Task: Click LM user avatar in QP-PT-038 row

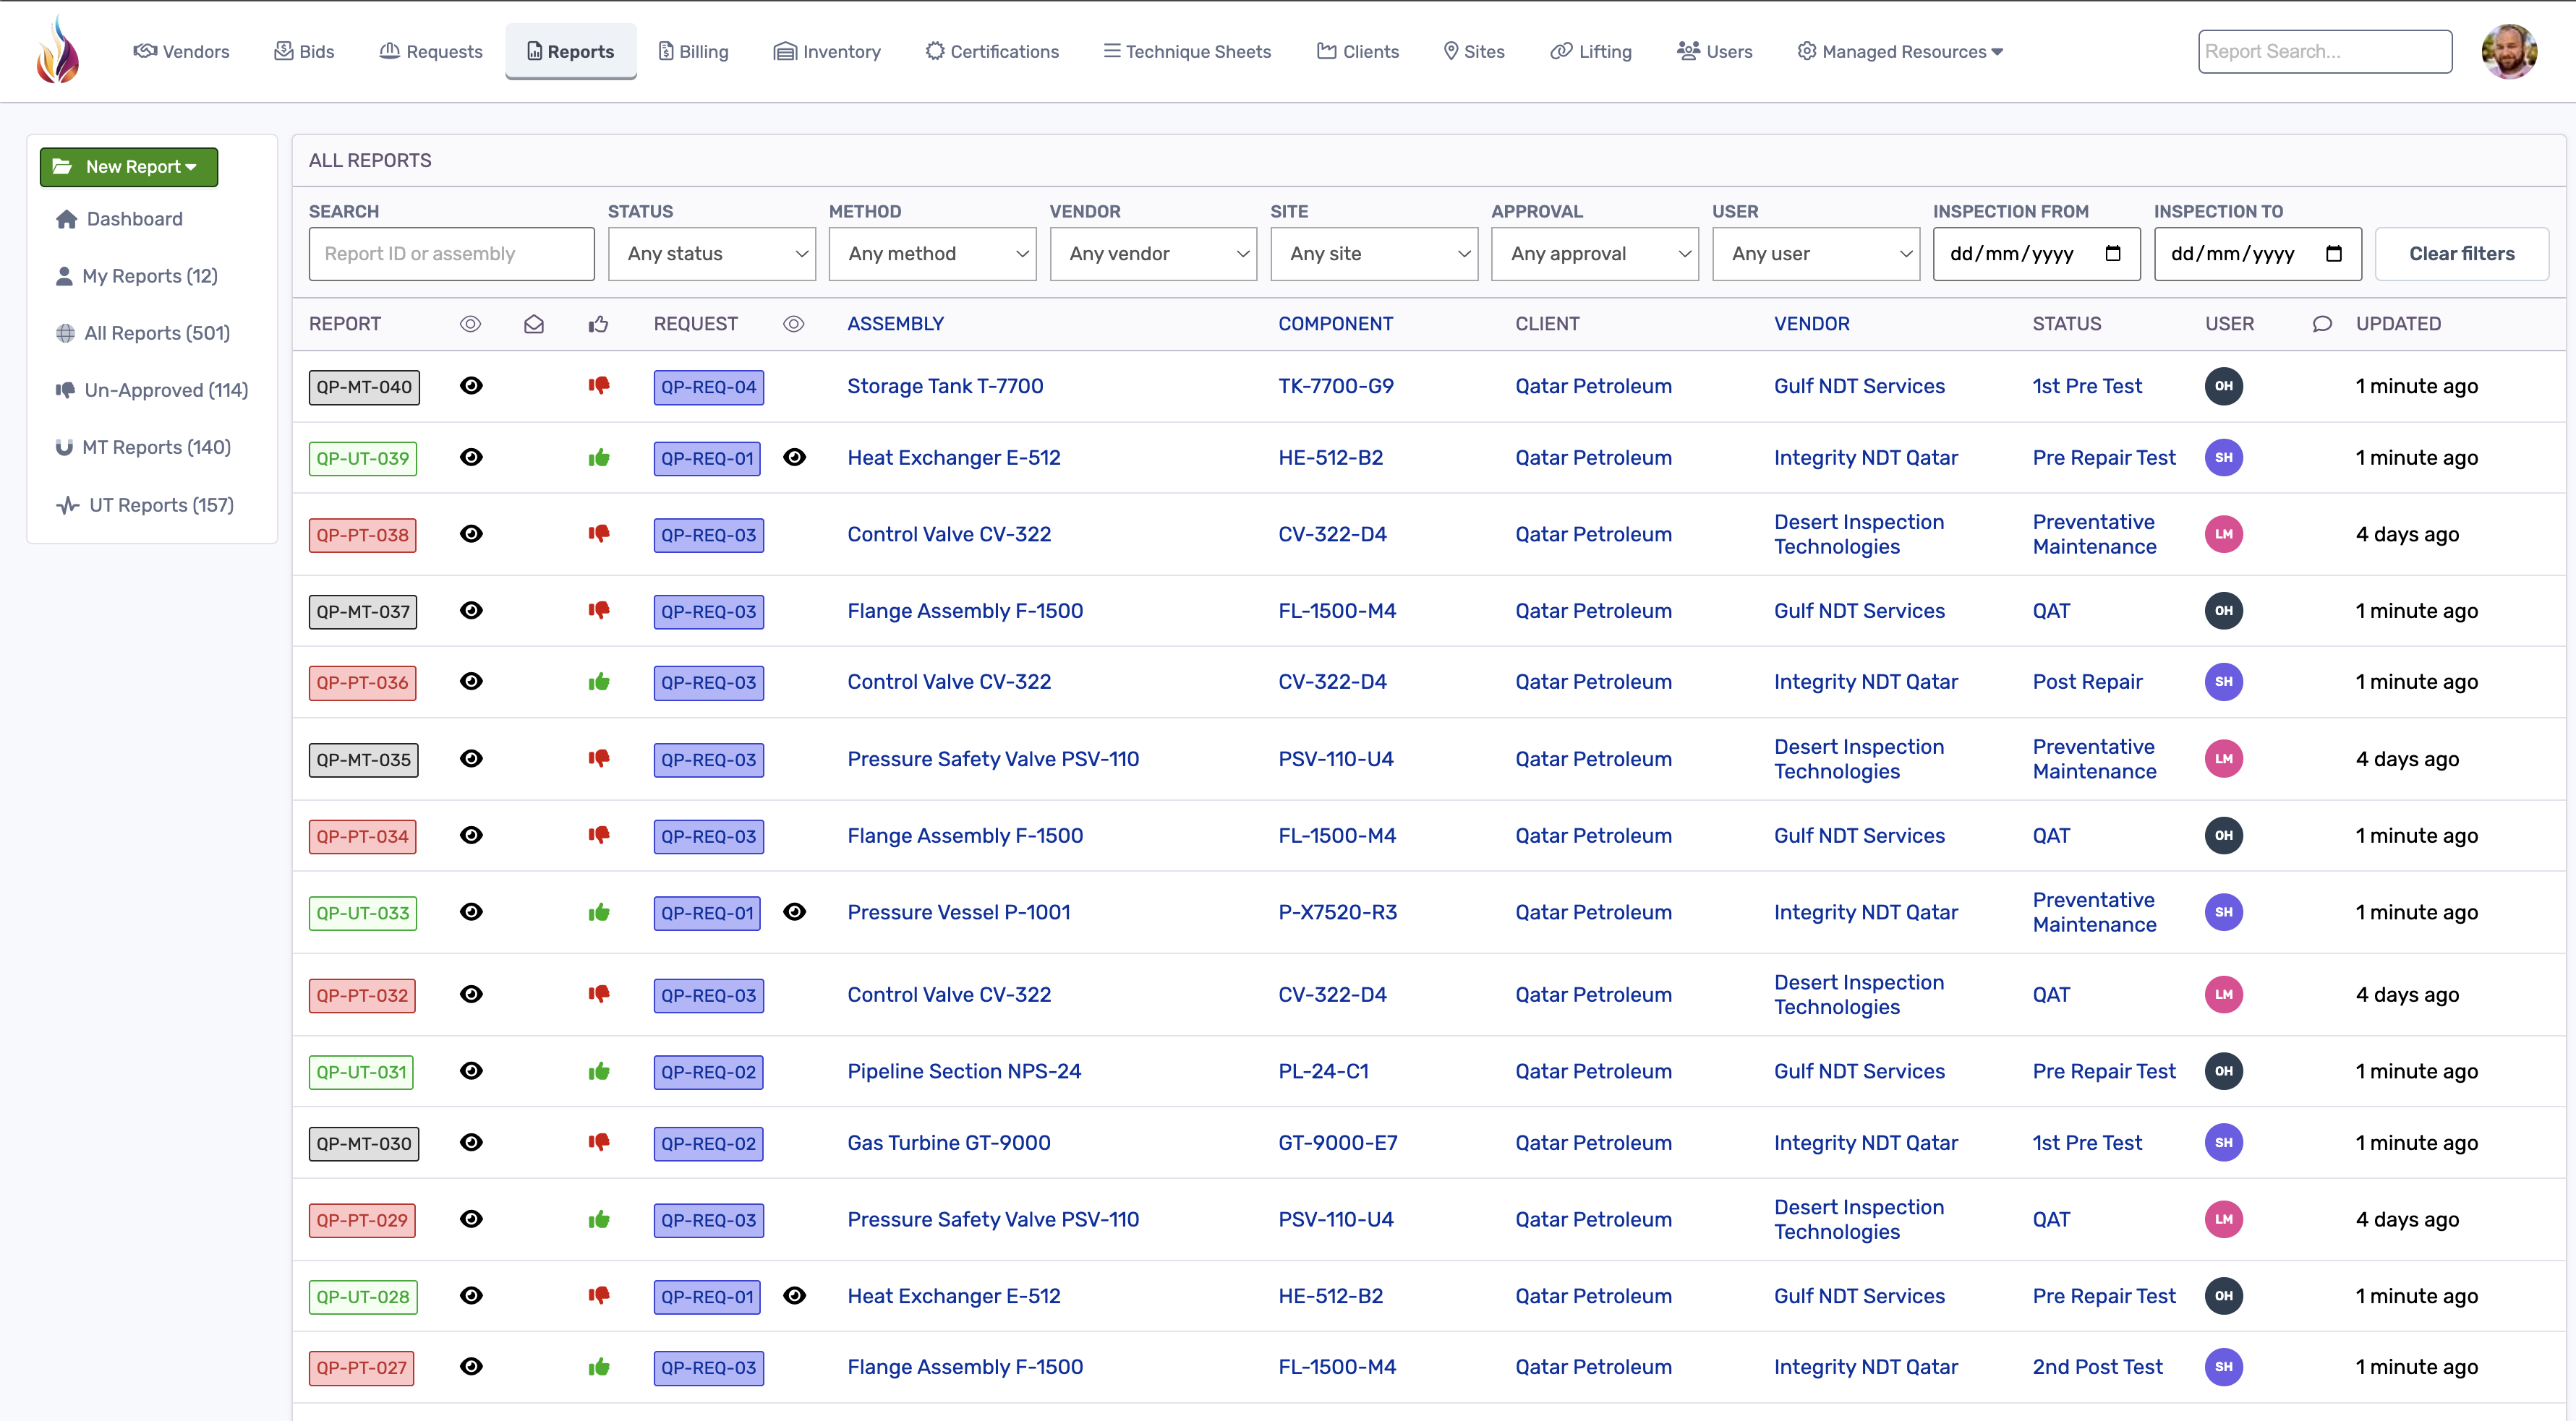Action: [2223, 533]
